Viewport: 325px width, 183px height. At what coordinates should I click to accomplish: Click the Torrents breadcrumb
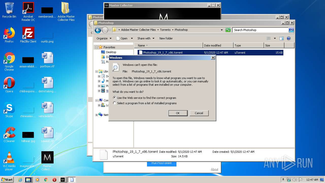pos(165,30)
